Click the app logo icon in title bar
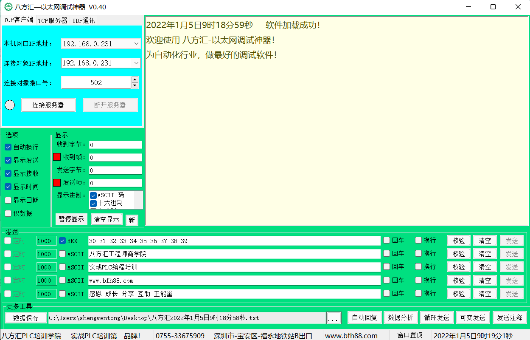Image resolution: width=530 pixels, height=340 pixels. (8, 7)
